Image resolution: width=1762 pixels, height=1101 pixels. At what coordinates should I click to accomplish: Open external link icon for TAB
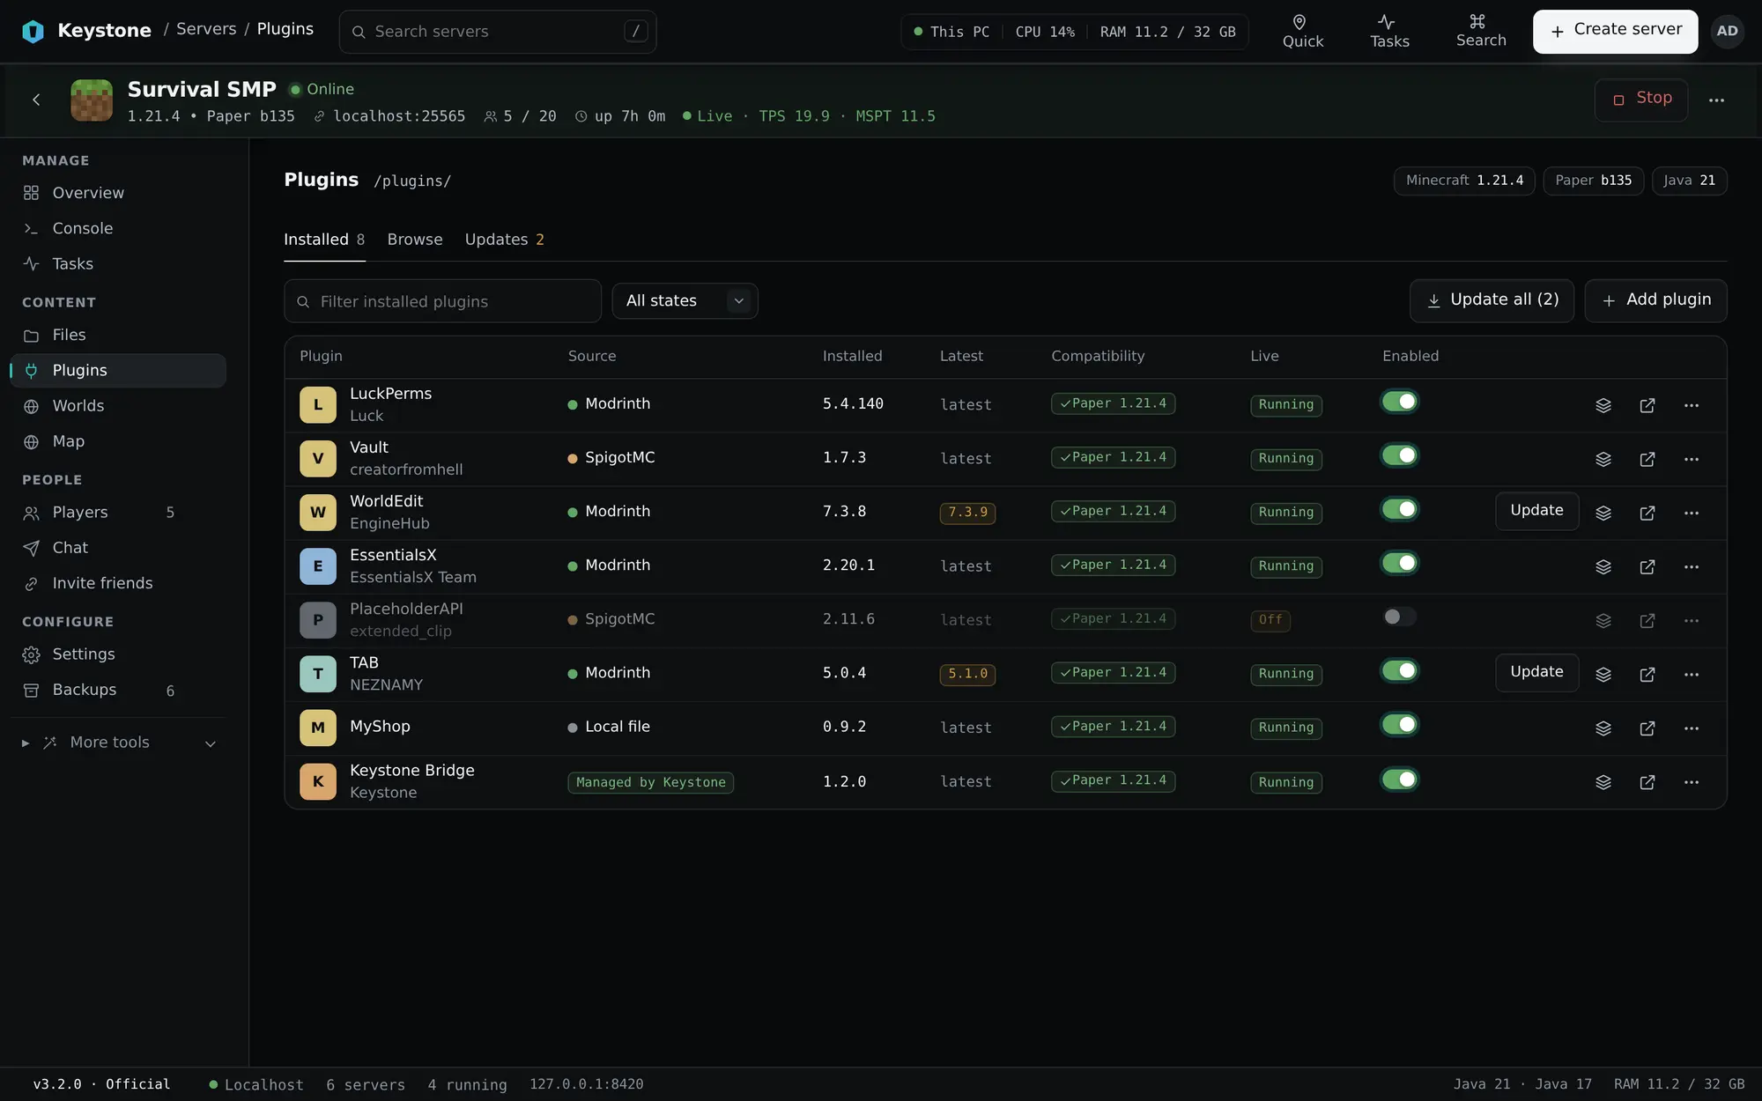(1647, 674)
